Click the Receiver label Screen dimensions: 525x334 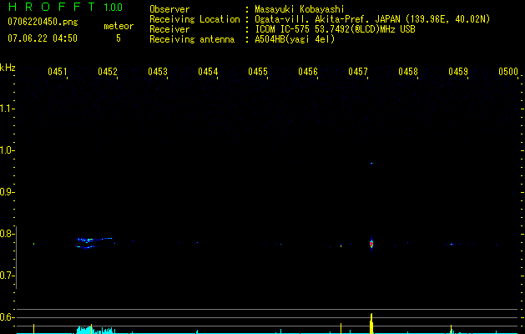[x=169, y=29]
